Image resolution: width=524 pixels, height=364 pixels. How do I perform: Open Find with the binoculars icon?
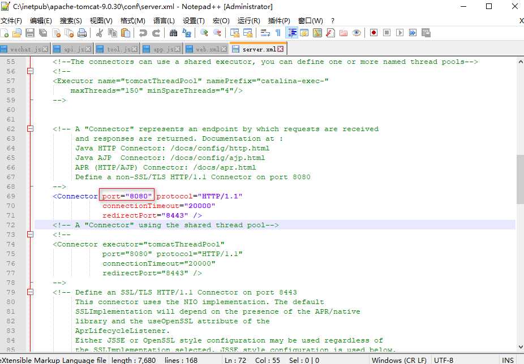pos(174,33)
